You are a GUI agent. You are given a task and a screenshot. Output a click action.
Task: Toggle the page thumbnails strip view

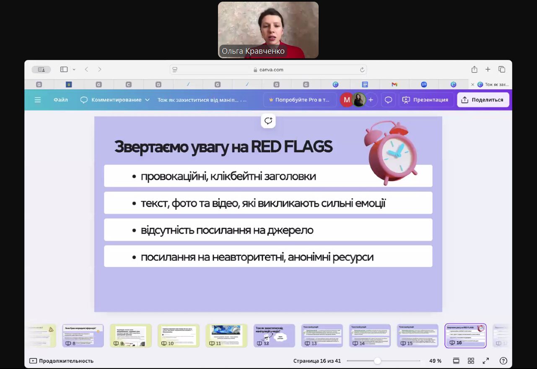tap(456, 361)
